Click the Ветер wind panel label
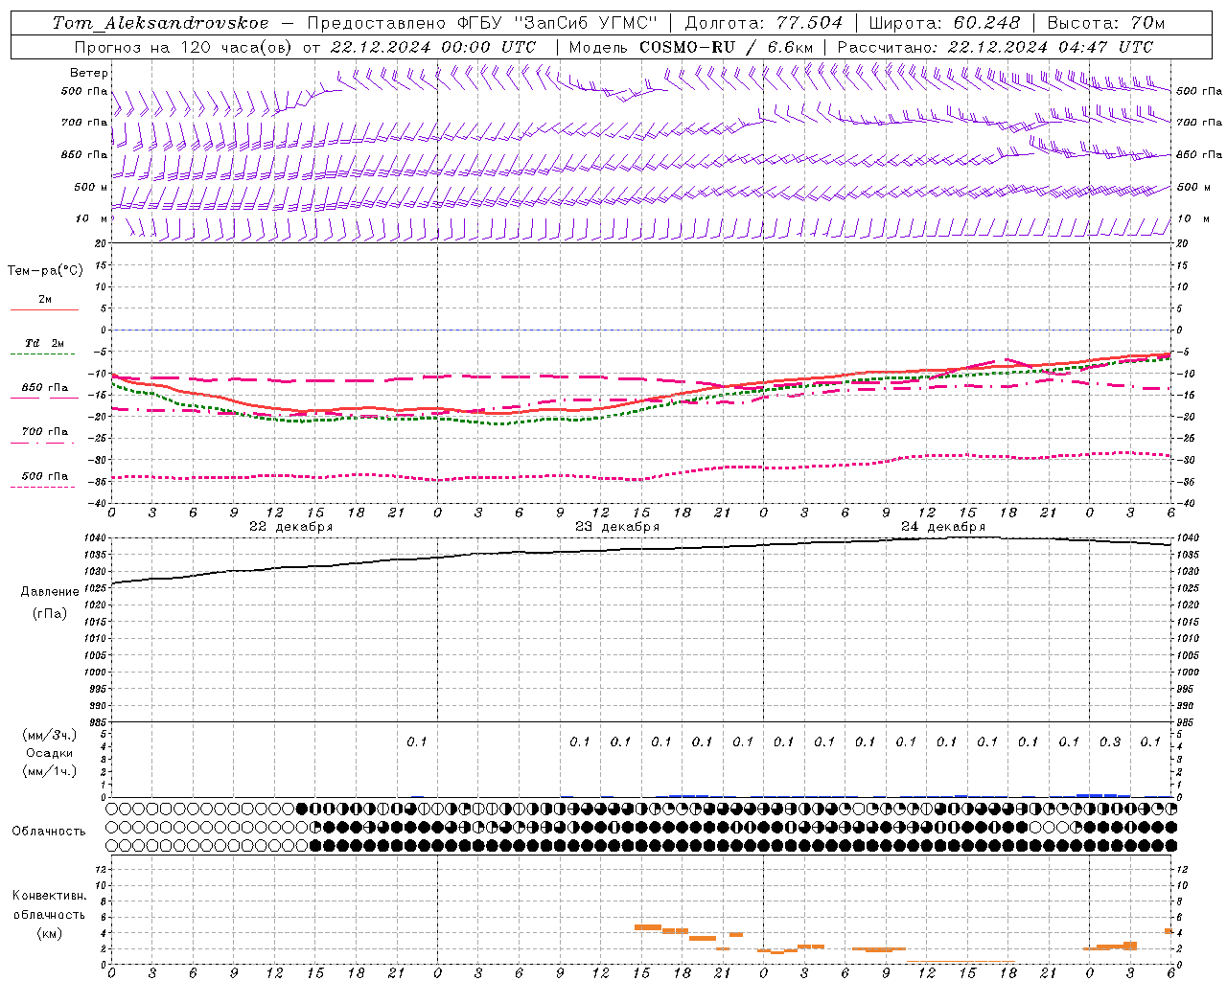Image resolution: width=1227 pixels, height=981 pixels. point(89,73)
